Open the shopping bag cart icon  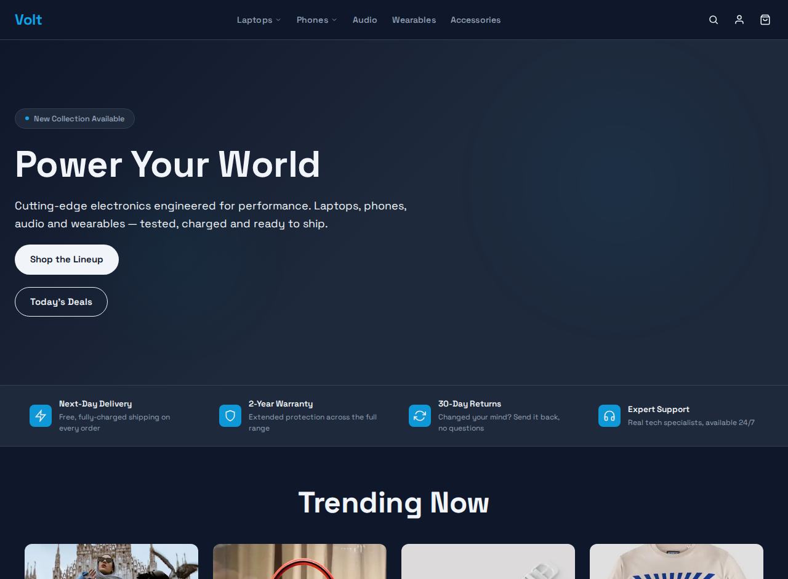click(765, 20)
